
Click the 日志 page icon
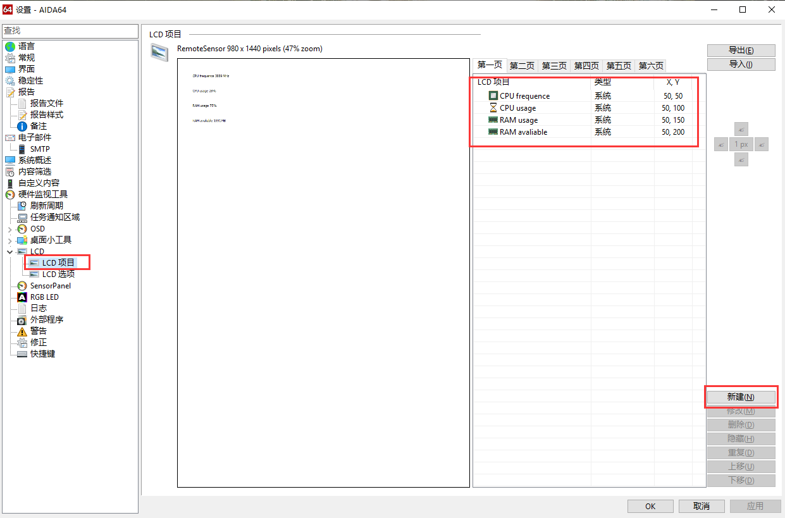[22, 308]
